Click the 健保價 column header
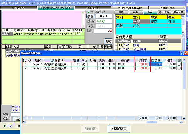 point(142,60)
